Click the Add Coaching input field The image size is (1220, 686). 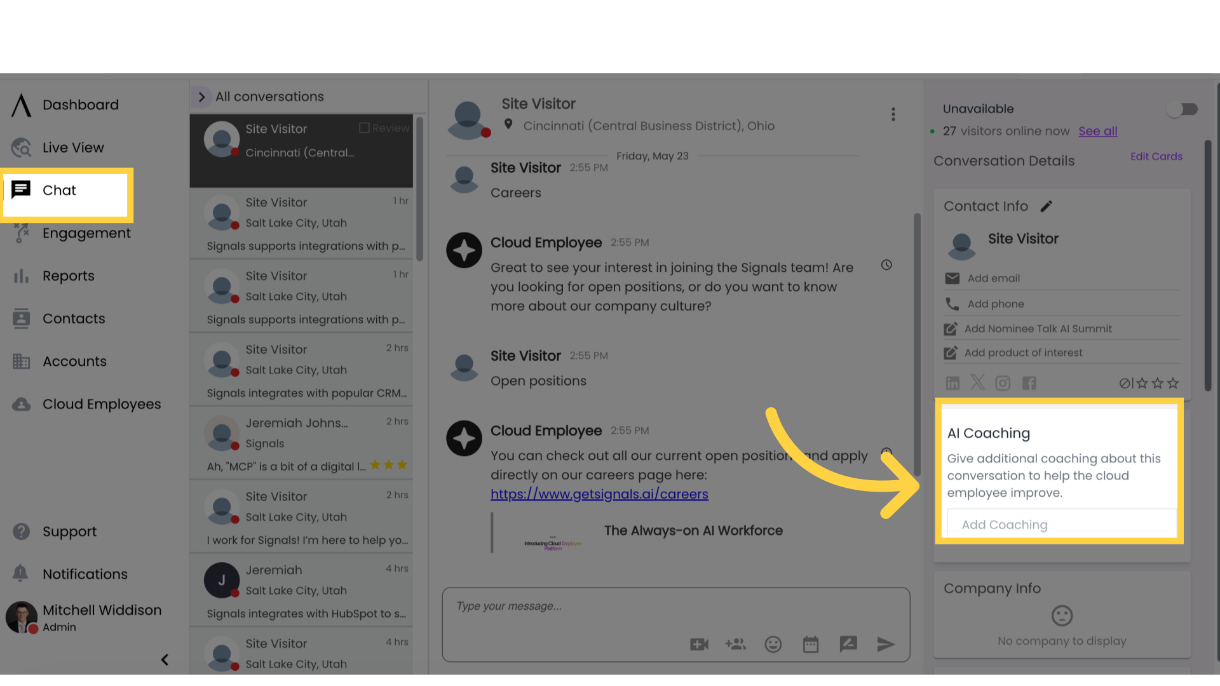point(1061,525)
